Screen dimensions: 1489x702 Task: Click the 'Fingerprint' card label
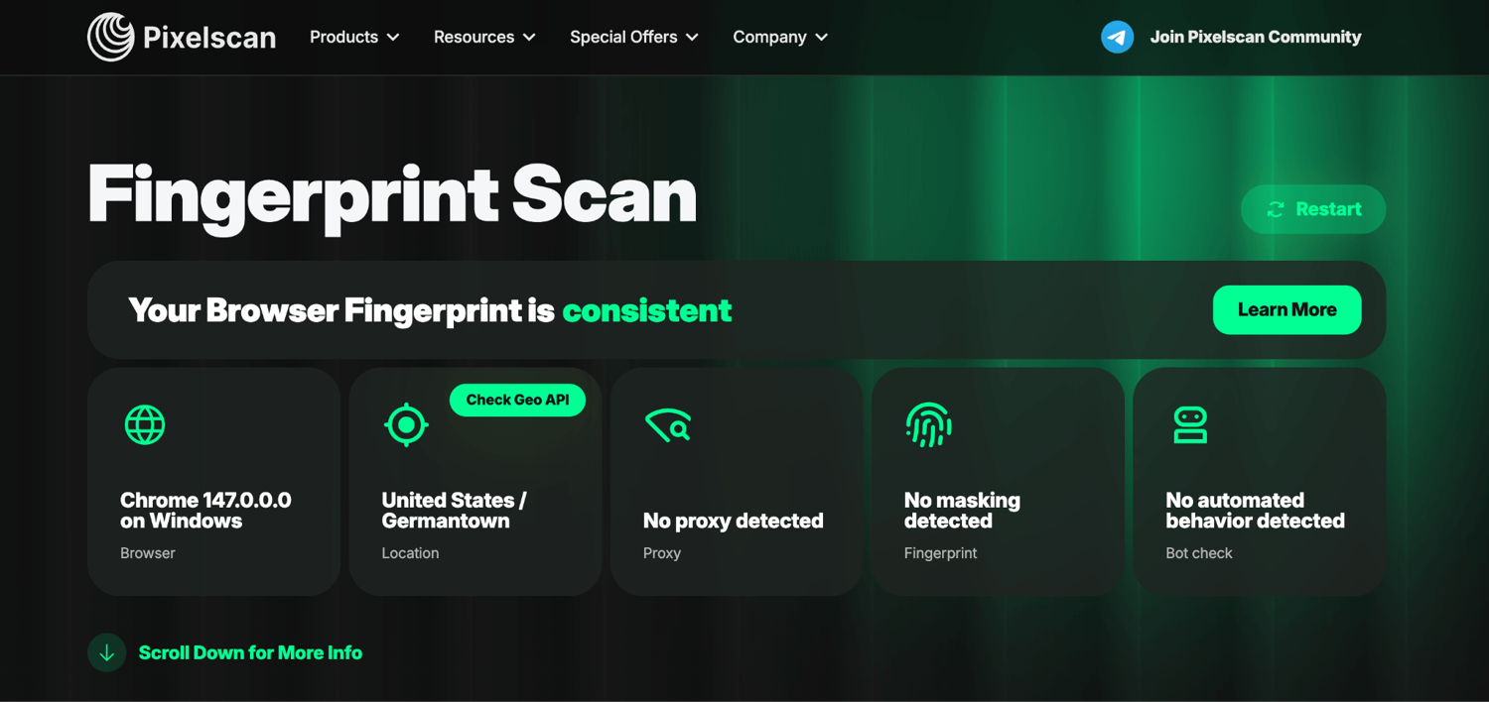pyautogui.click(x=940, y=553)
